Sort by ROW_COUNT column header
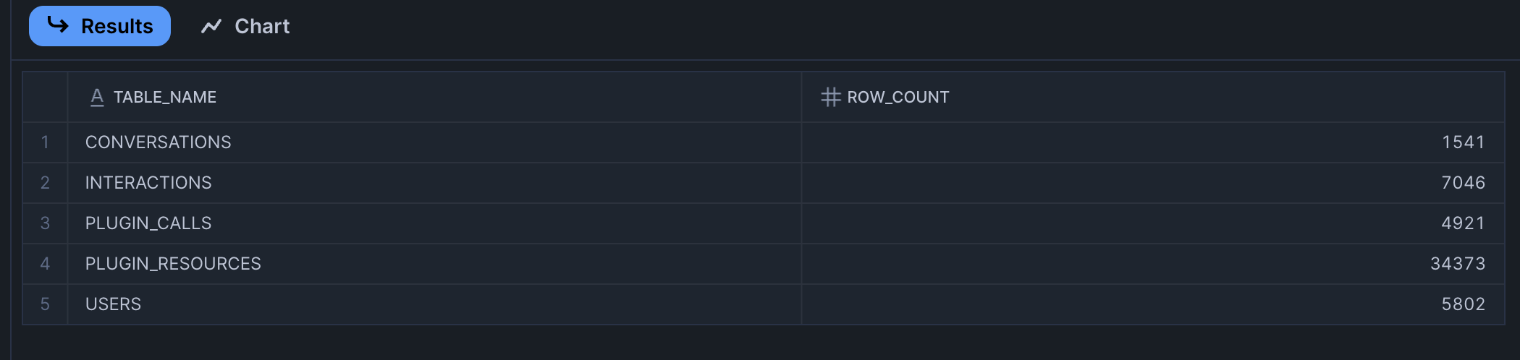The width and height of the screenshot is (1520, 360). click(x=1152, y=97)
